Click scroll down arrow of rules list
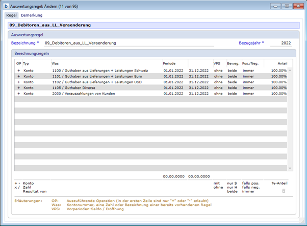Viewport: 307px width, 226px height. point(291,167)
